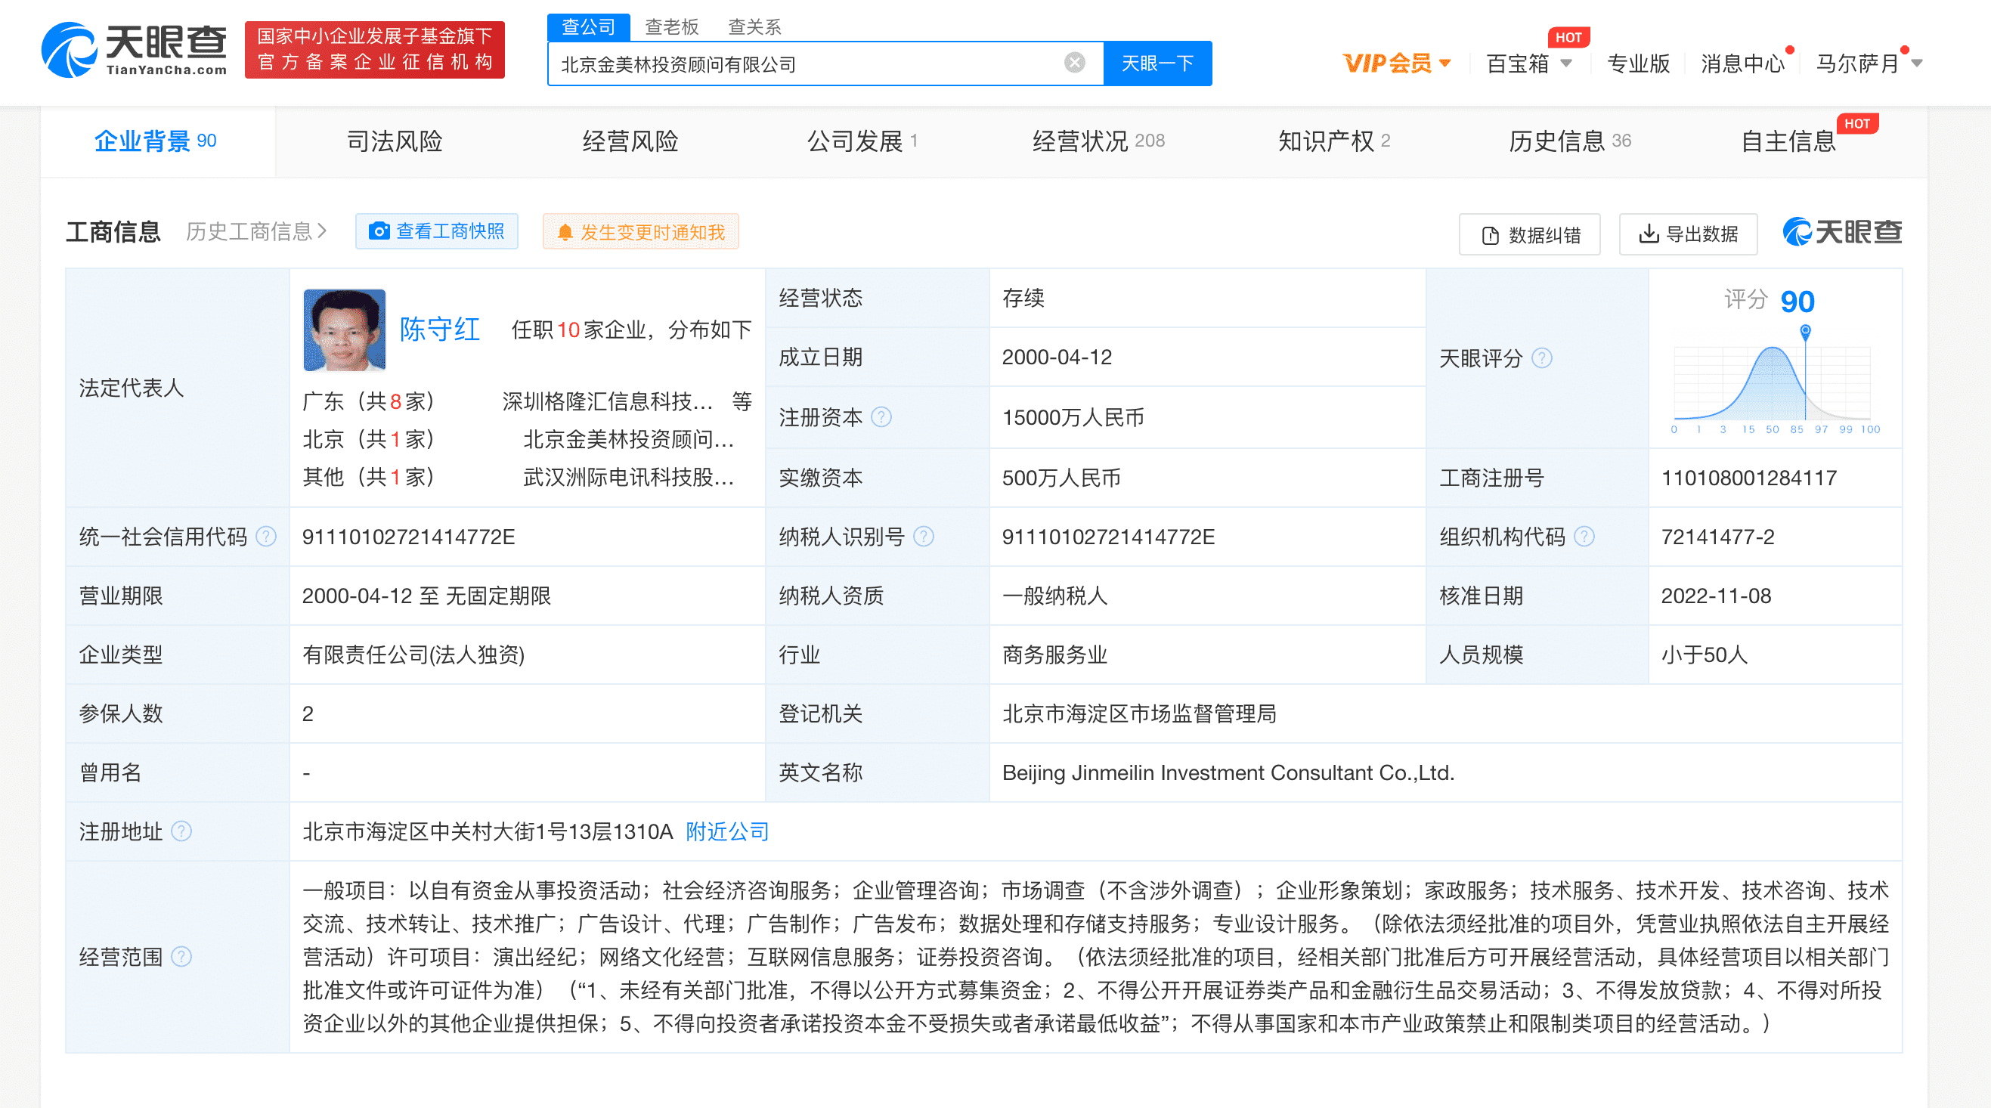Image resolution: width=1991 pixels, height=1108 pixels.
Task: Open 专业版 link
Action: point(1639,63)
